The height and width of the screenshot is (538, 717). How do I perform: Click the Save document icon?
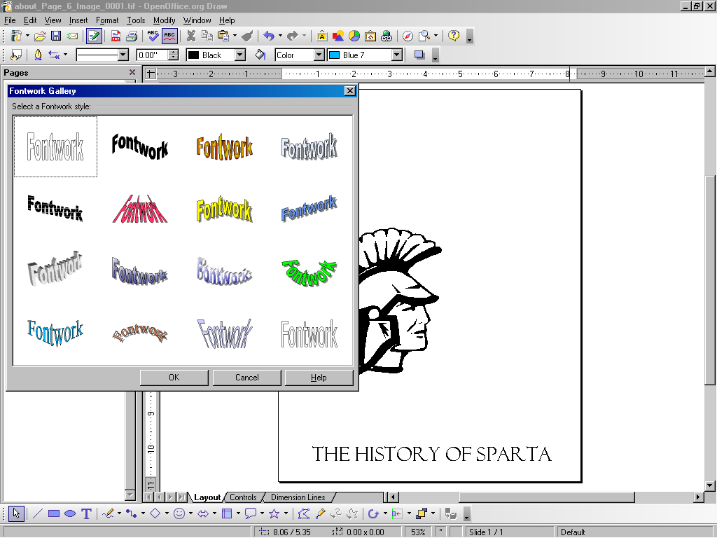pos(56,36)
